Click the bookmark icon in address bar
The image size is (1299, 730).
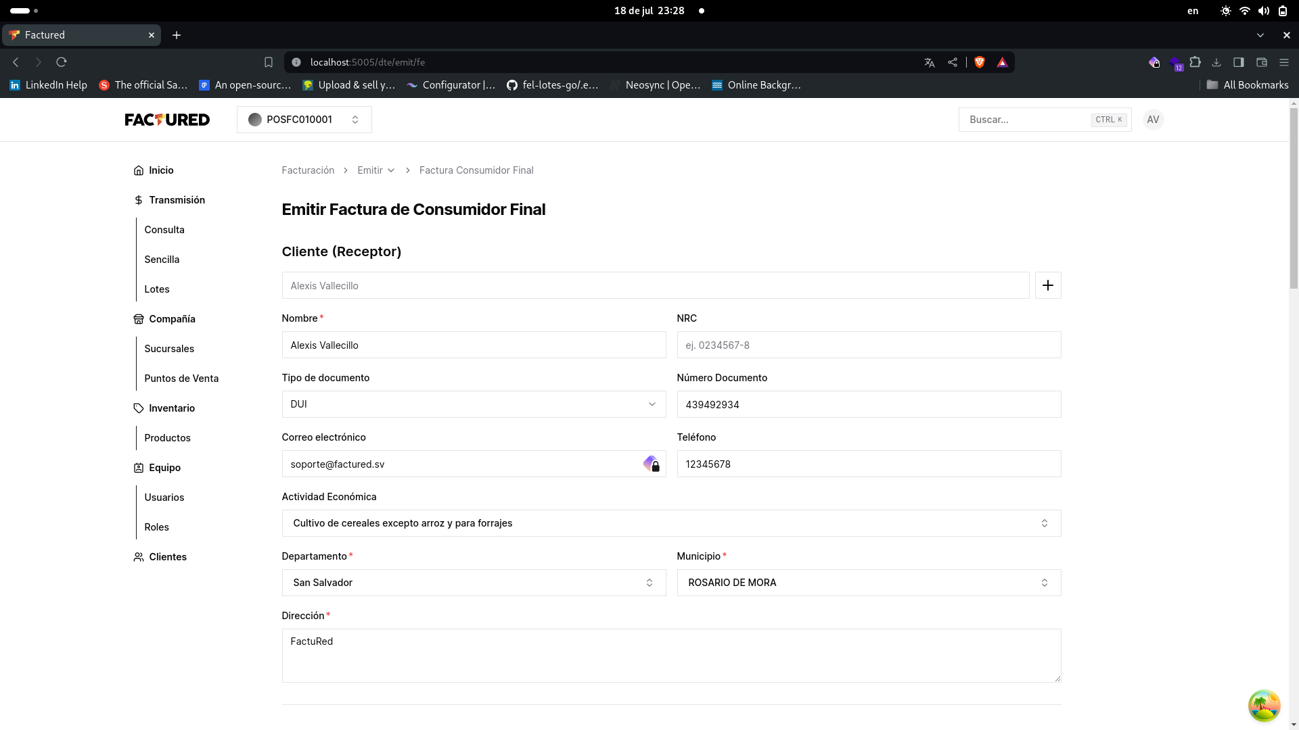(x=269, y=62)
